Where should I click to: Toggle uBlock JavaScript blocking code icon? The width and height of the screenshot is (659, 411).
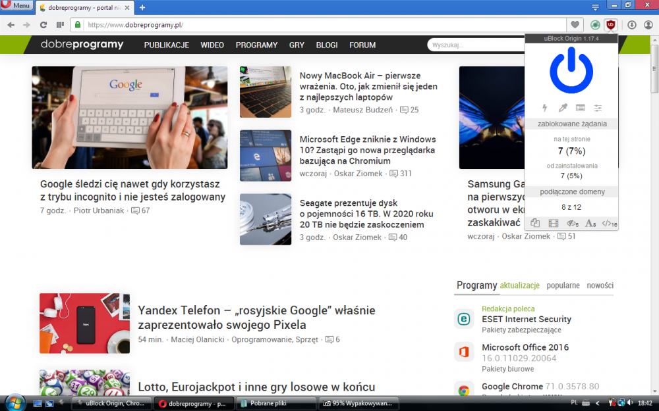pos(610,223)
